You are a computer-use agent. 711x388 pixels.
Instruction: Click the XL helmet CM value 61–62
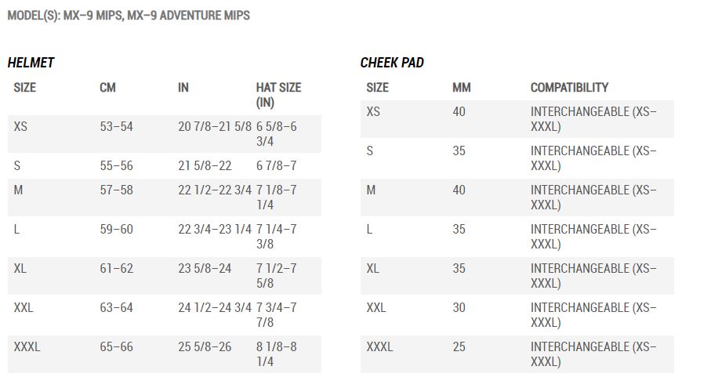(117, 268)
